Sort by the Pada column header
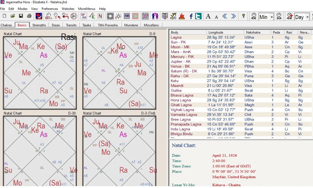313x188 pixels. click(278, 32)
